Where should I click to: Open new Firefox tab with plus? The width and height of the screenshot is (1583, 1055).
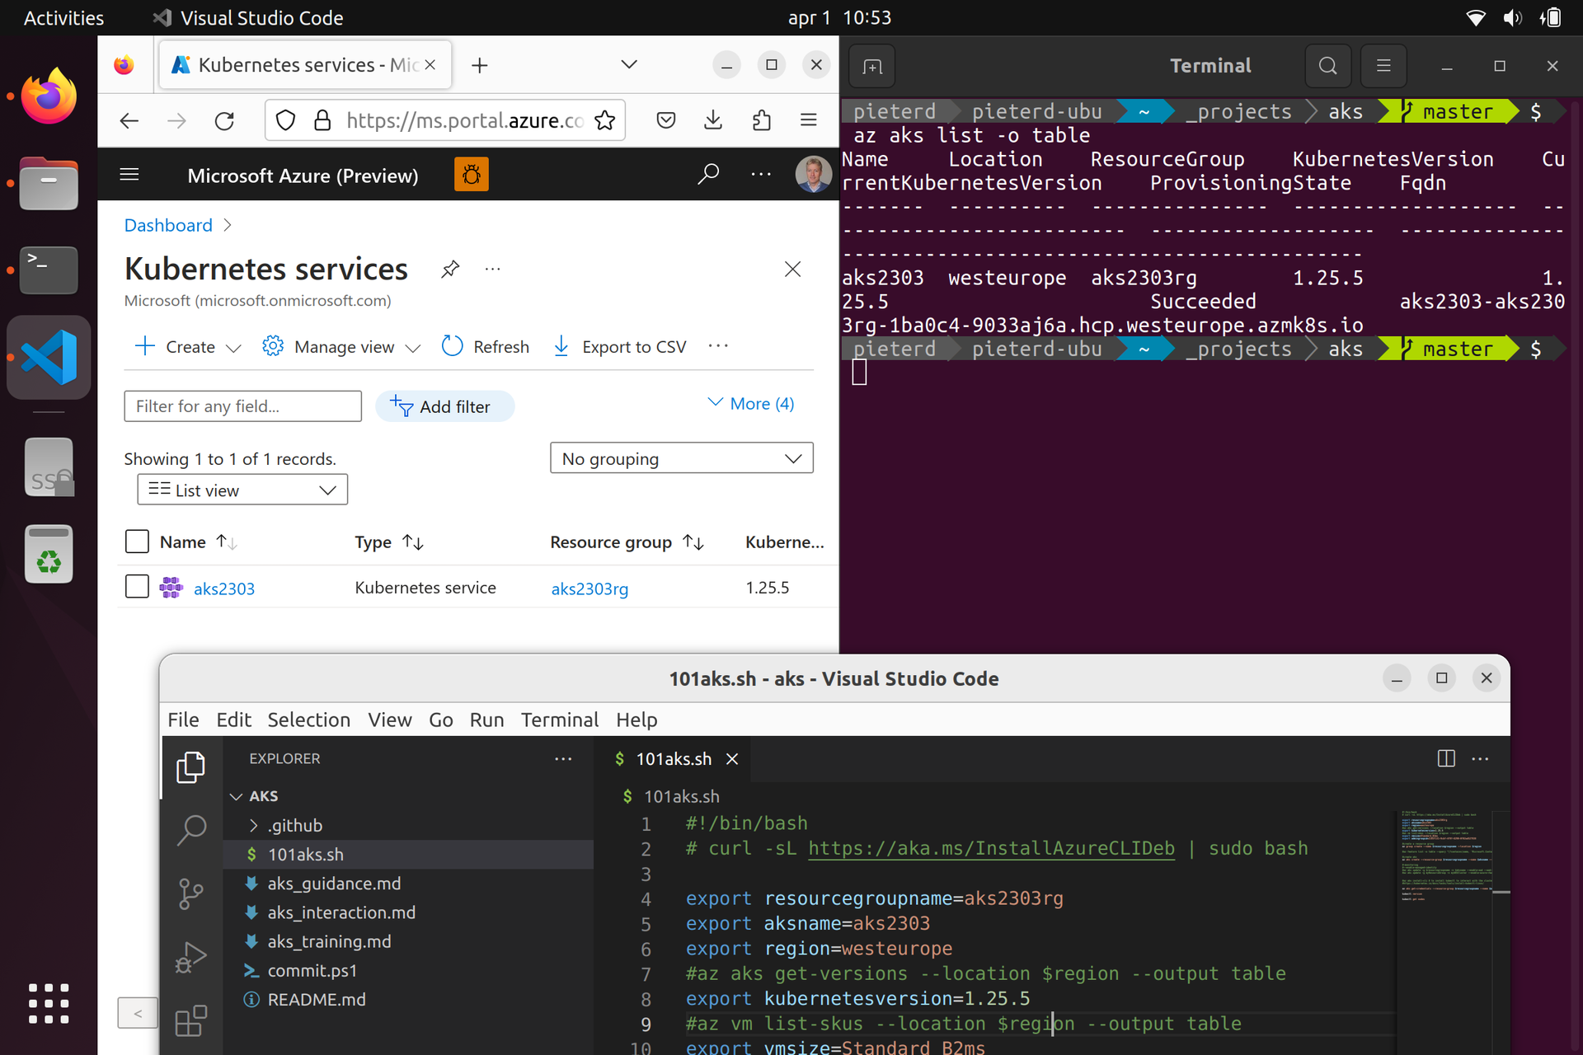click(480, 65)
